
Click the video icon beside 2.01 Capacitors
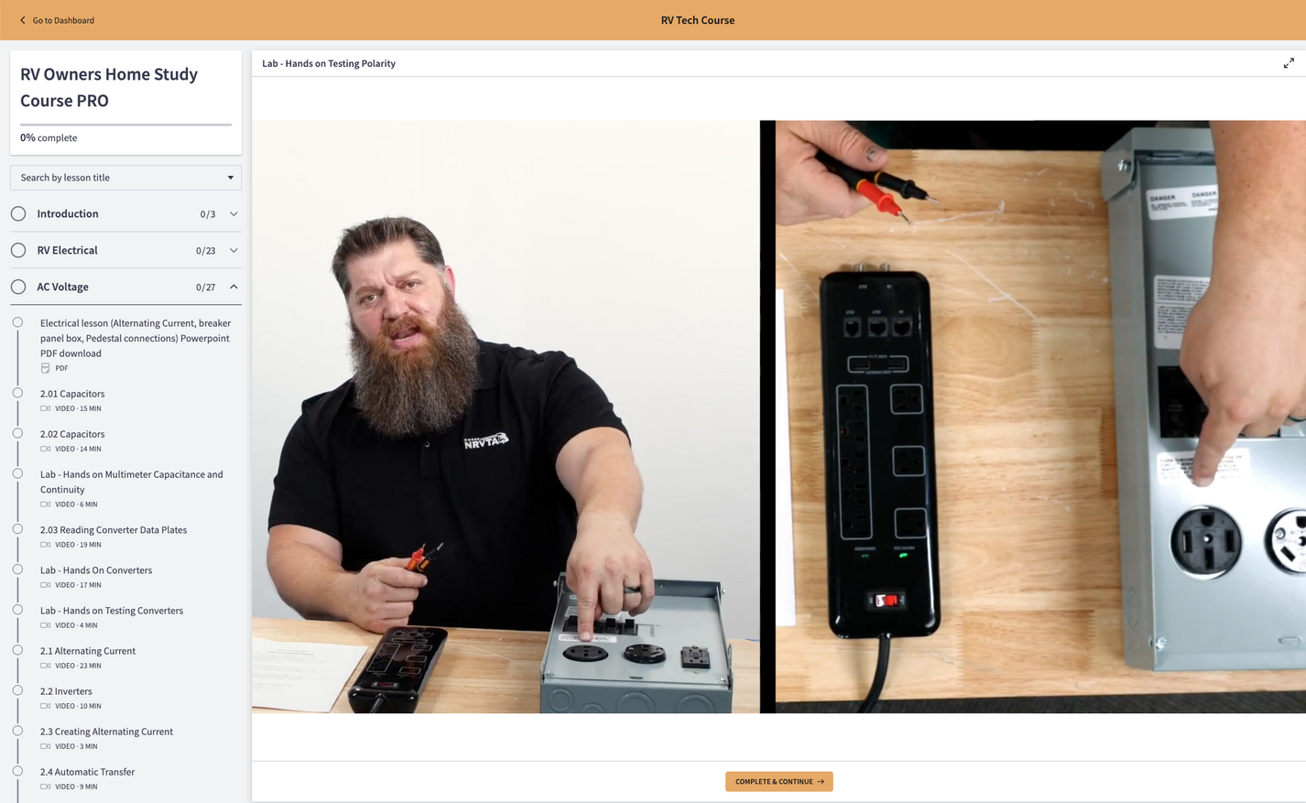[x=44, y=408]
